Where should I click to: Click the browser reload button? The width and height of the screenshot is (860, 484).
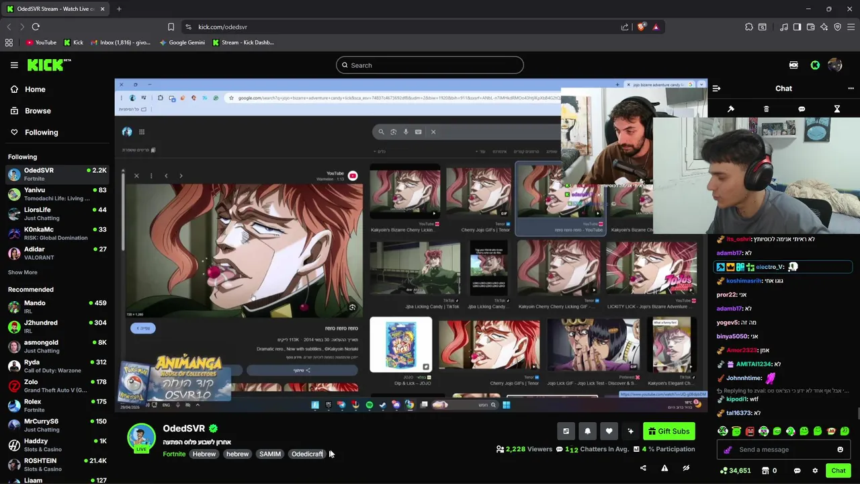pyautogui.click(x=36, y=27)
